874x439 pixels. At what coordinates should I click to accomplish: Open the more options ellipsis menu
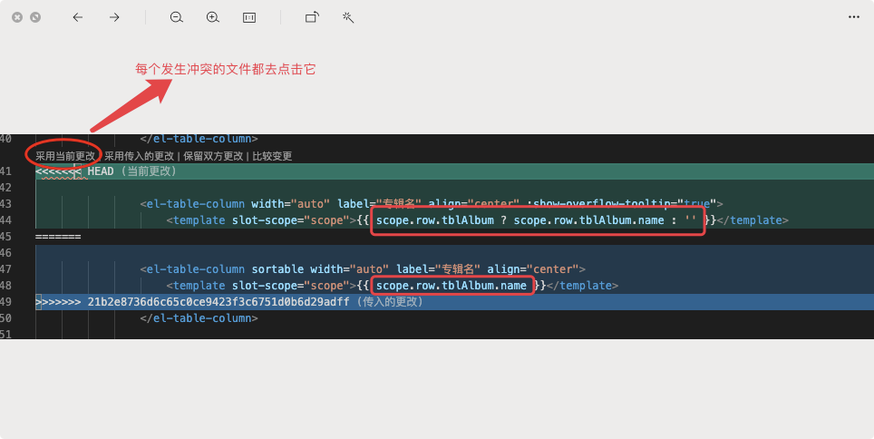854,17
